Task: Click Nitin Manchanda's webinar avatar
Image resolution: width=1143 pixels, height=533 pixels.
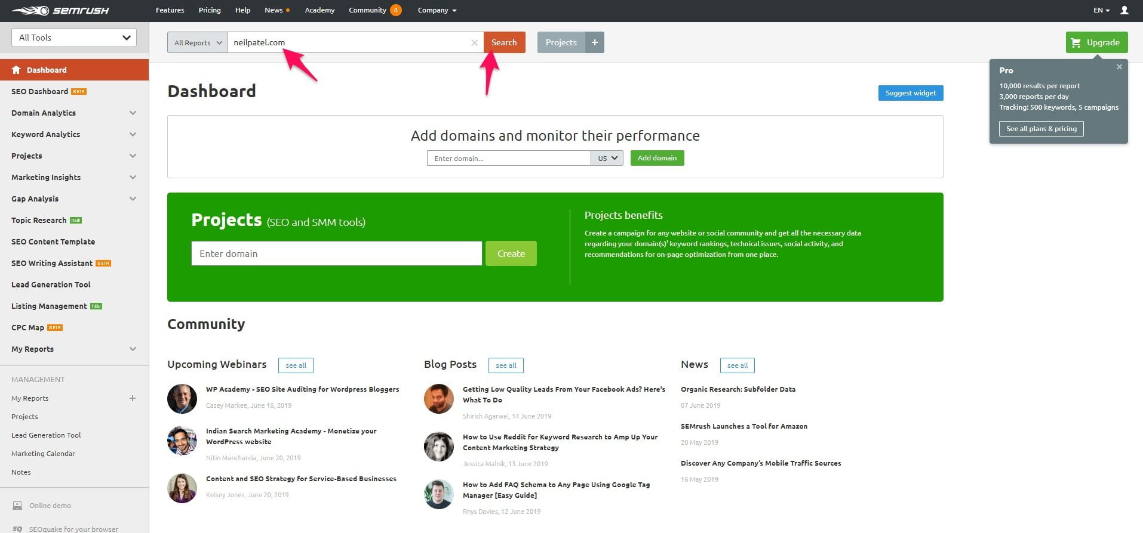Action: point(182,441)
